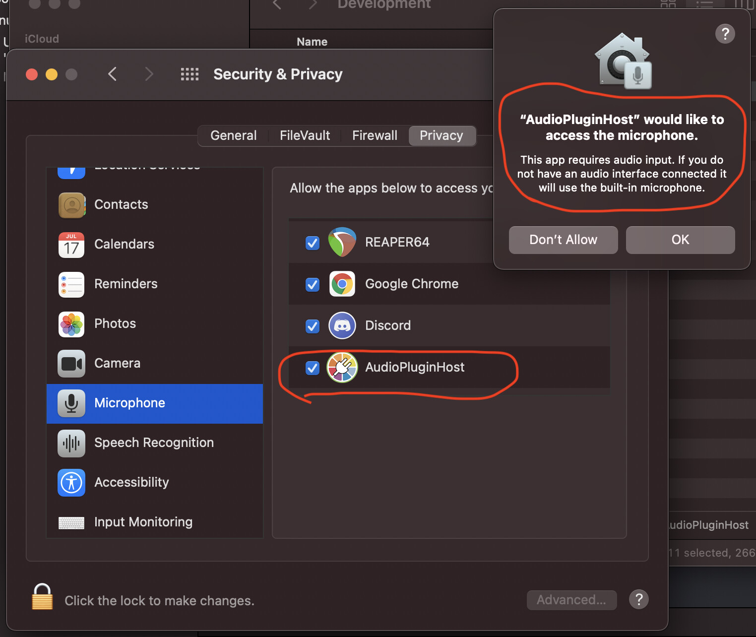756x637 pixels.
Task: Click the "This app requires audio input" message
Action: click(622, 174)
